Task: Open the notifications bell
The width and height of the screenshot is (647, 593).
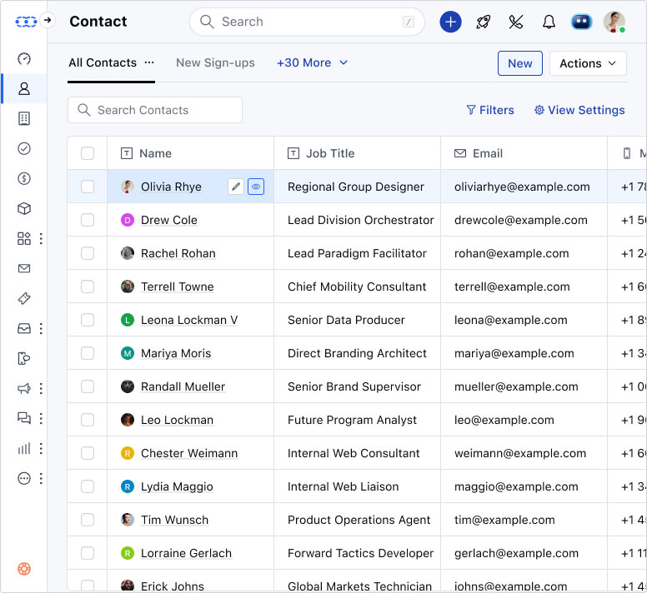Action: (549, 22)
